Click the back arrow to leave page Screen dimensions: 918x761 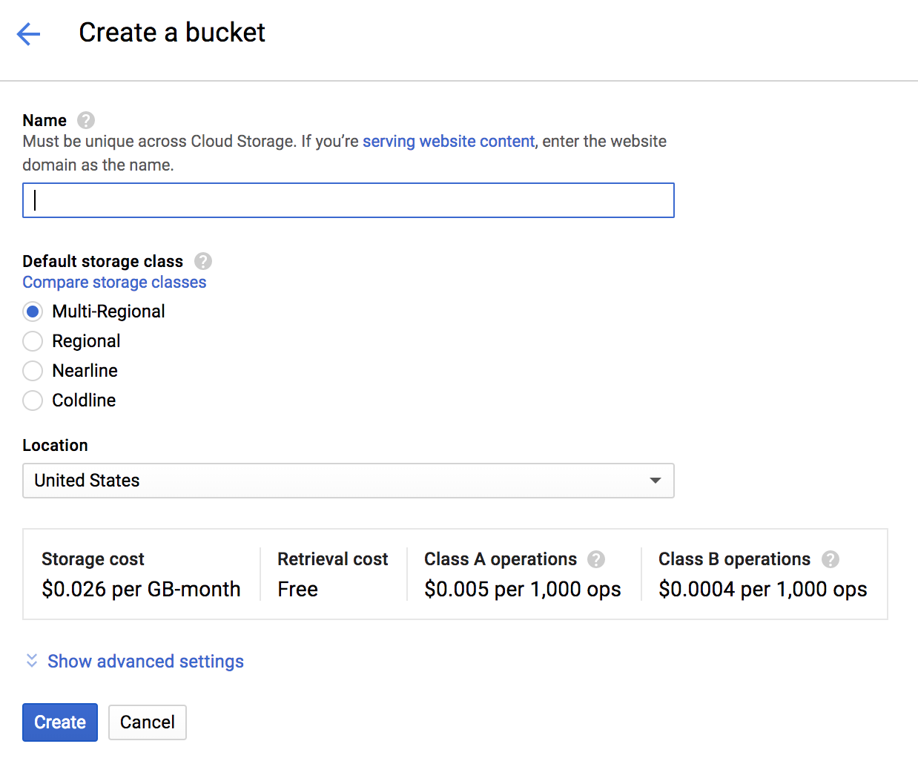(x=28, y=33)
